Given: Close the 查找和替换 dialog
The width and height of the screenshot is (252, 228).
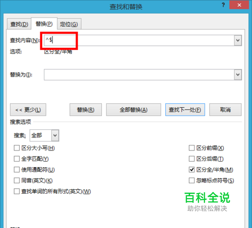Looking at the screenshot, I should 239,5.
